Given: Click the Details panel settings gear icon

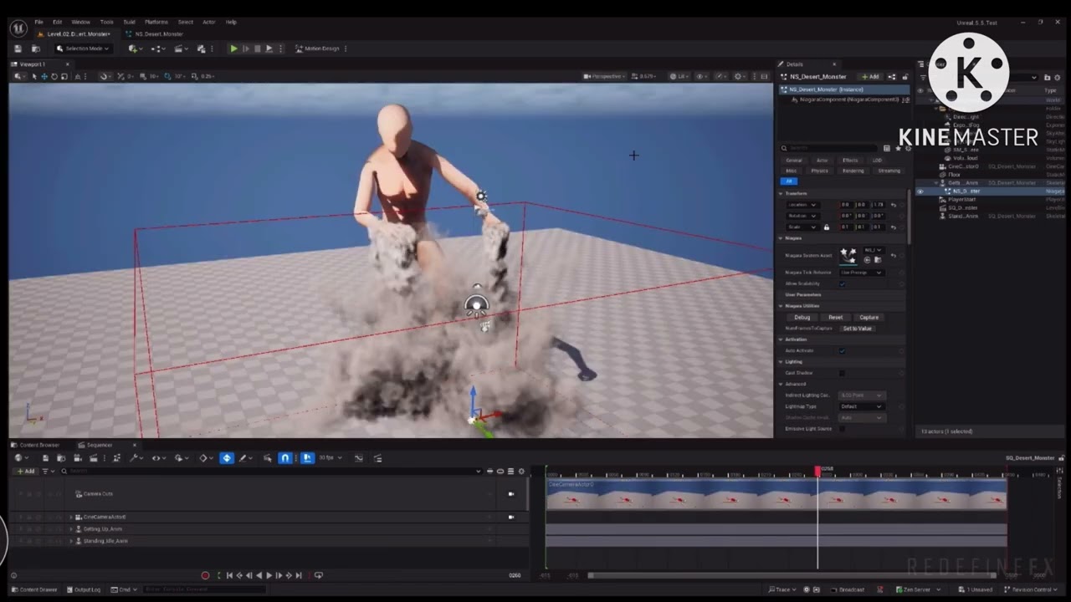Looking at the screenshot, I should coord(907,148).
